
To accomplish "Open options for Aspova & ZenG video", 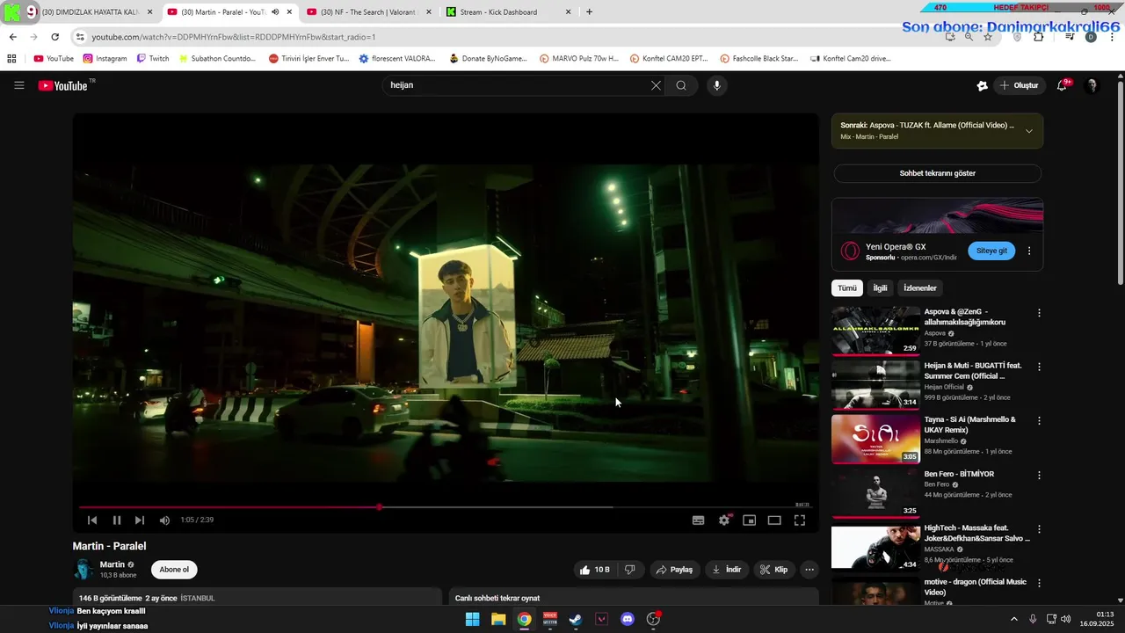I will click(x=1039, y=313).
